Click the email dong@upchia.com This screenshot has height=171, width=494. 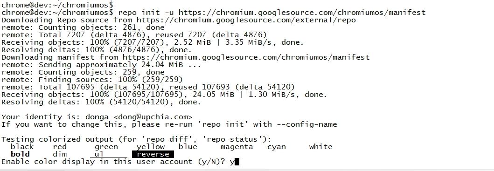(153, 117)
